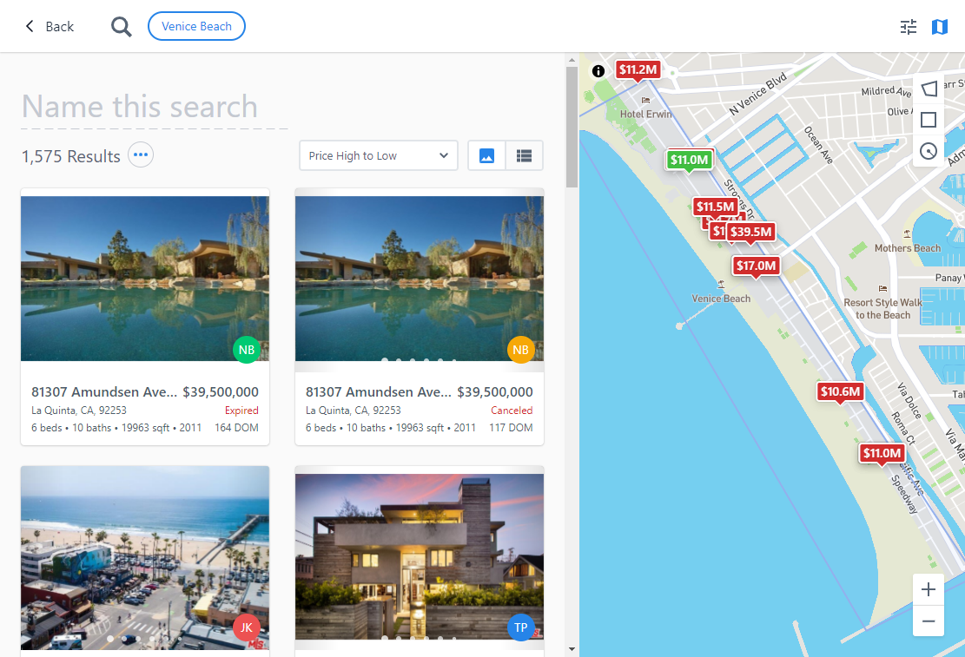Open the search magnifier icon
This screenshot has height=657, width=965.
pyautogui.click(x=121, y=26)
